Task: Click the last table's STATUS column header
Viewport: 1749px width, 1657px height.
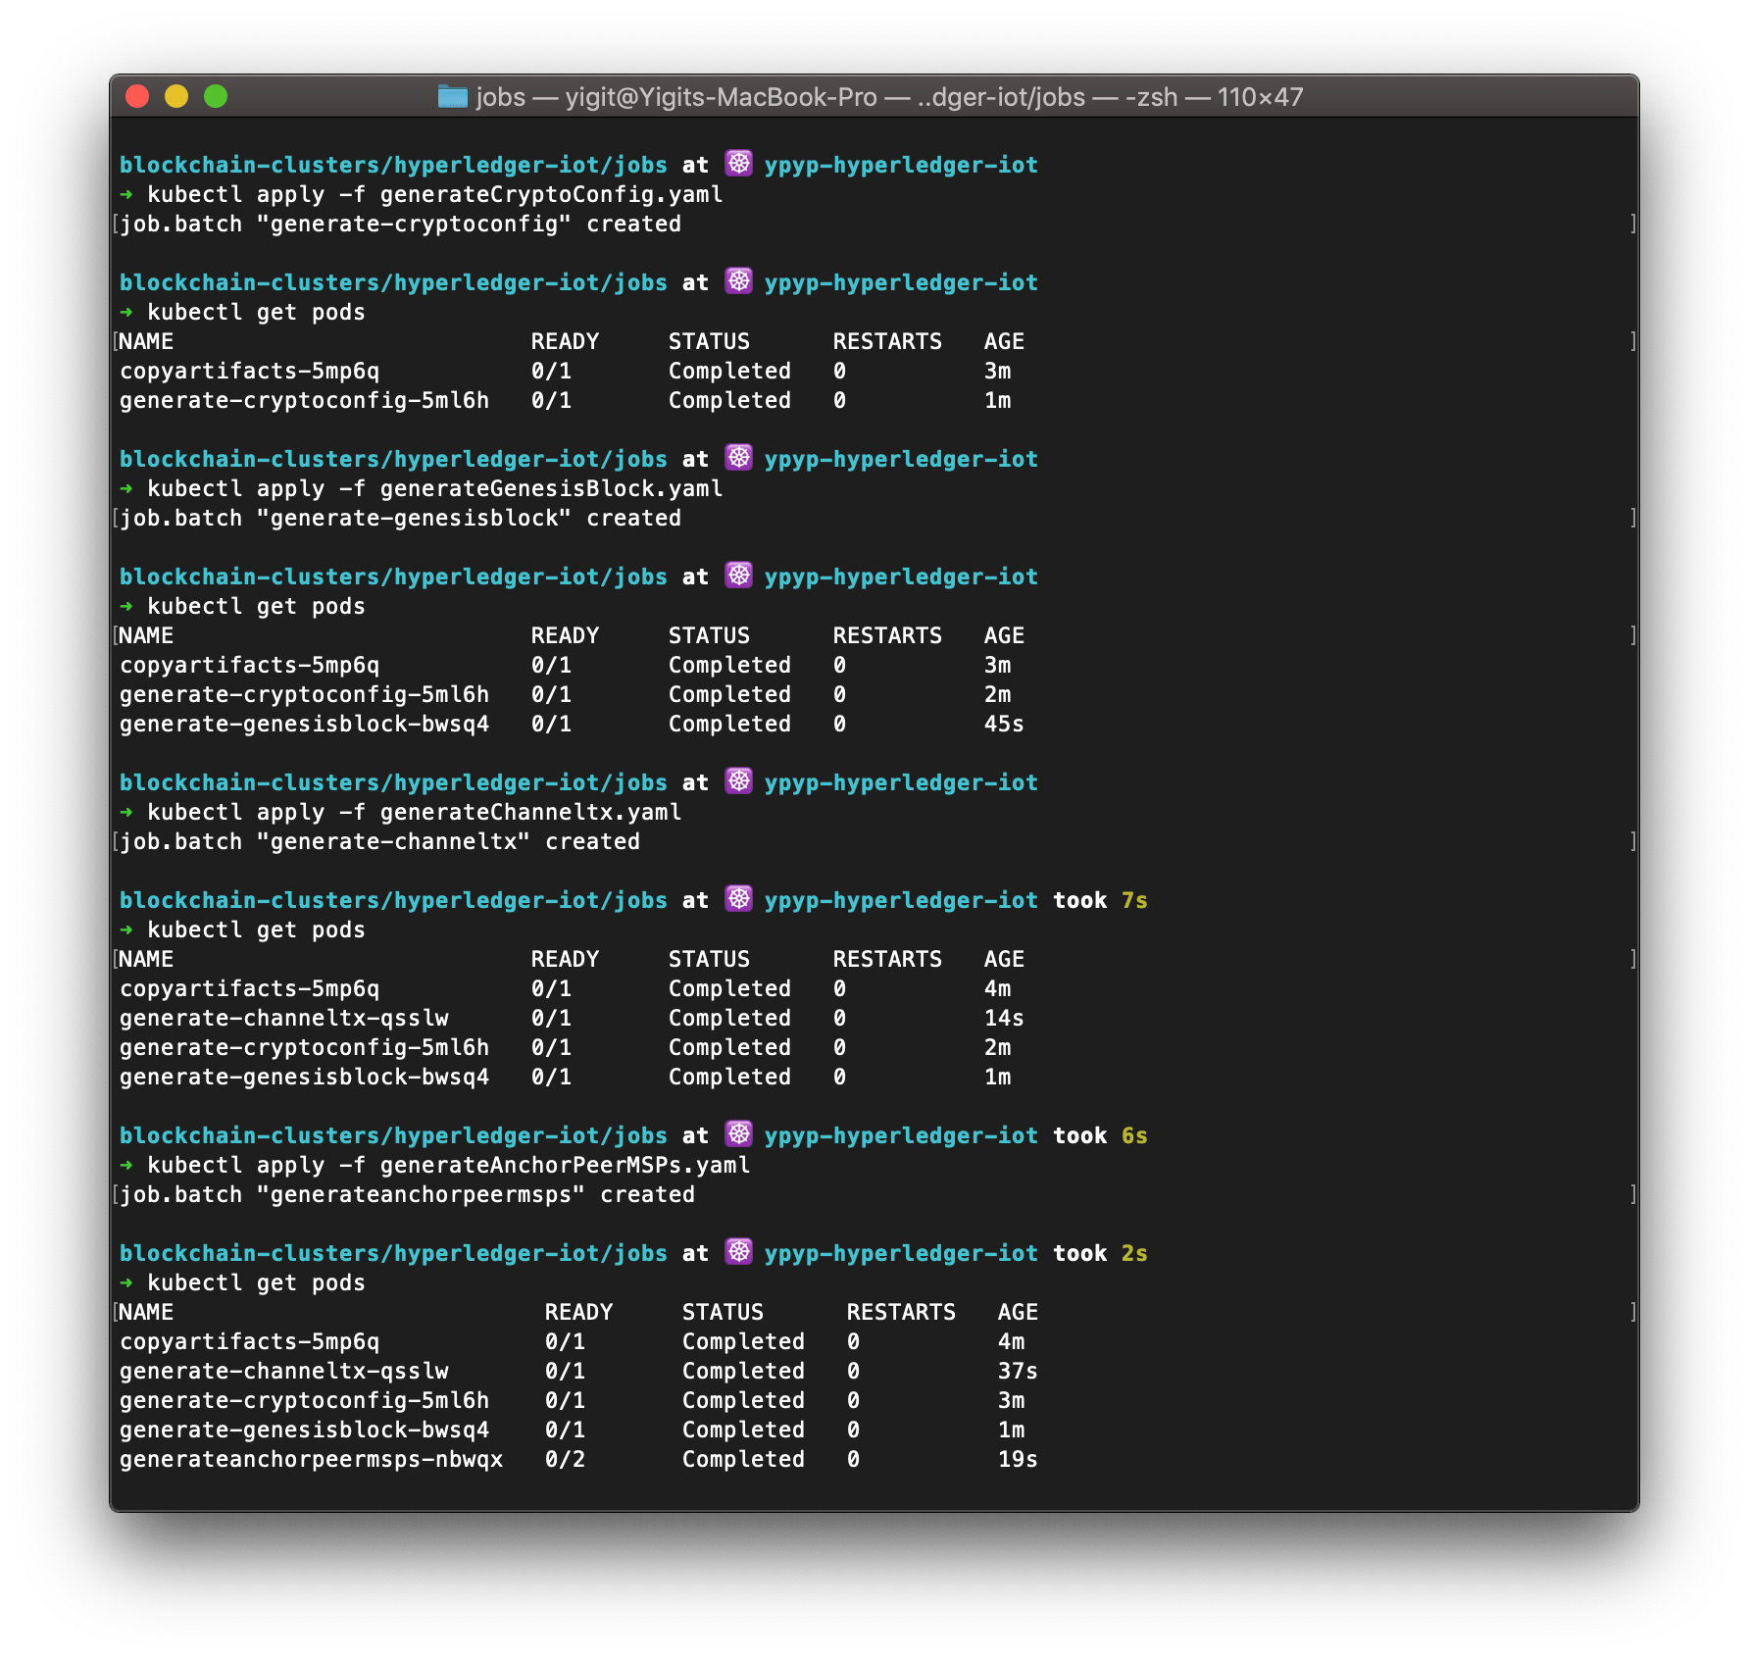Action: [x=723, y=1312]
